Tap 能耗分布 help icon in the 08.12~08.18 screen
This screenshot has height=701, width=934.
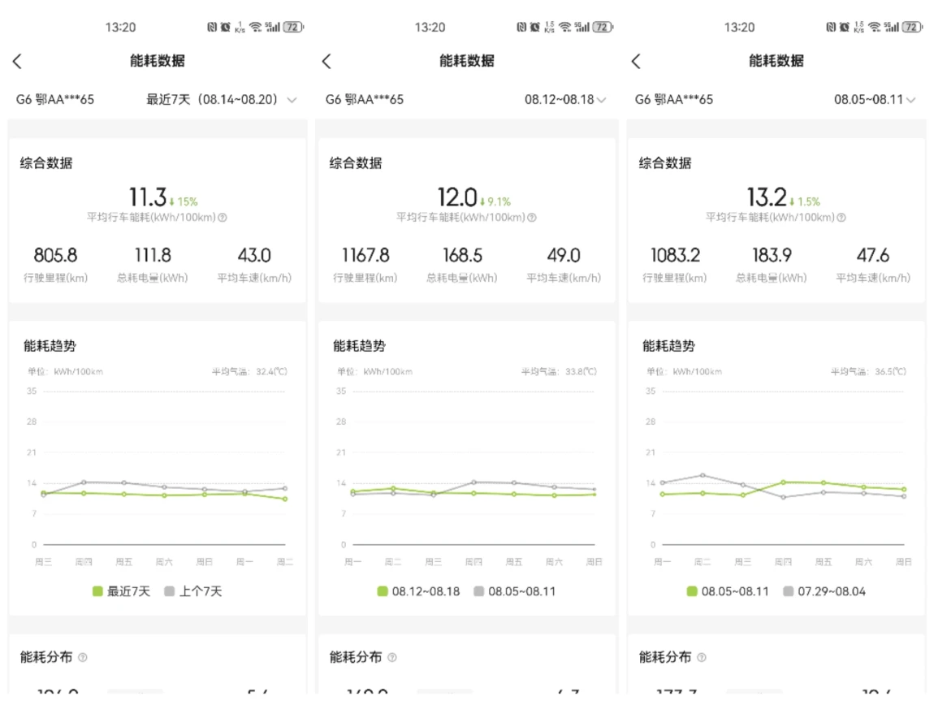tap(392, 657)
